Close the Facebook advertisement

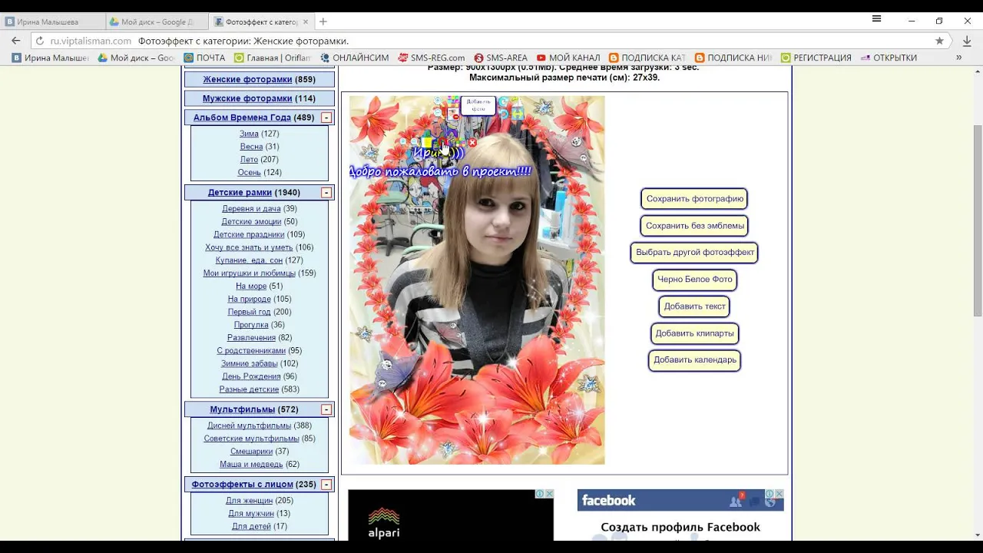point(779,494)
